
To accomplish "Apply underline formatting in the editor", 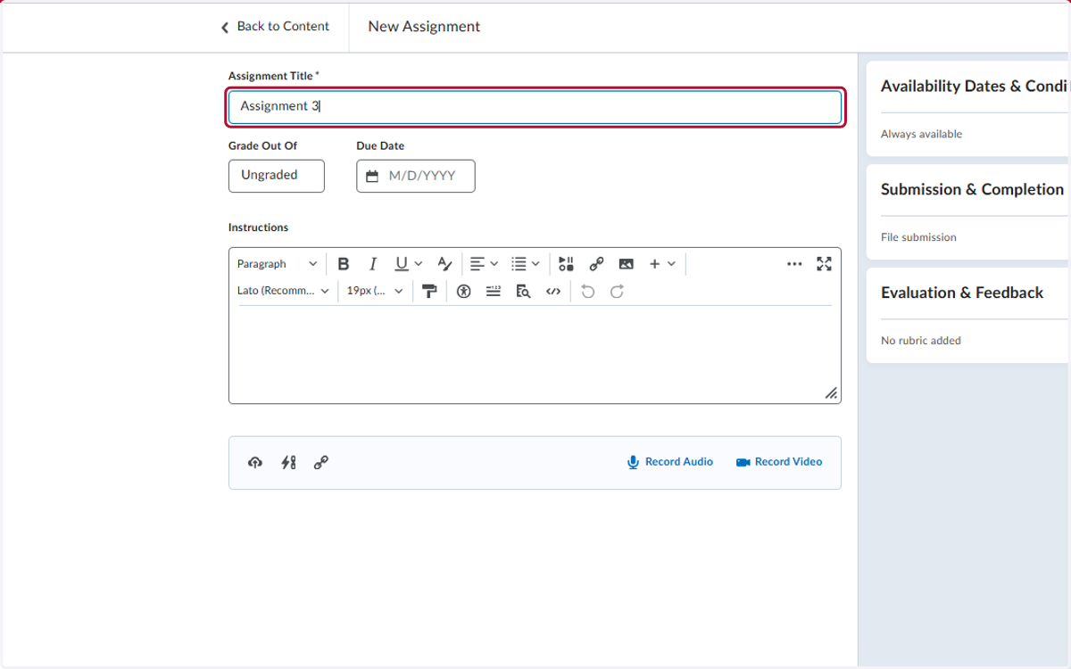I will 402,264.
